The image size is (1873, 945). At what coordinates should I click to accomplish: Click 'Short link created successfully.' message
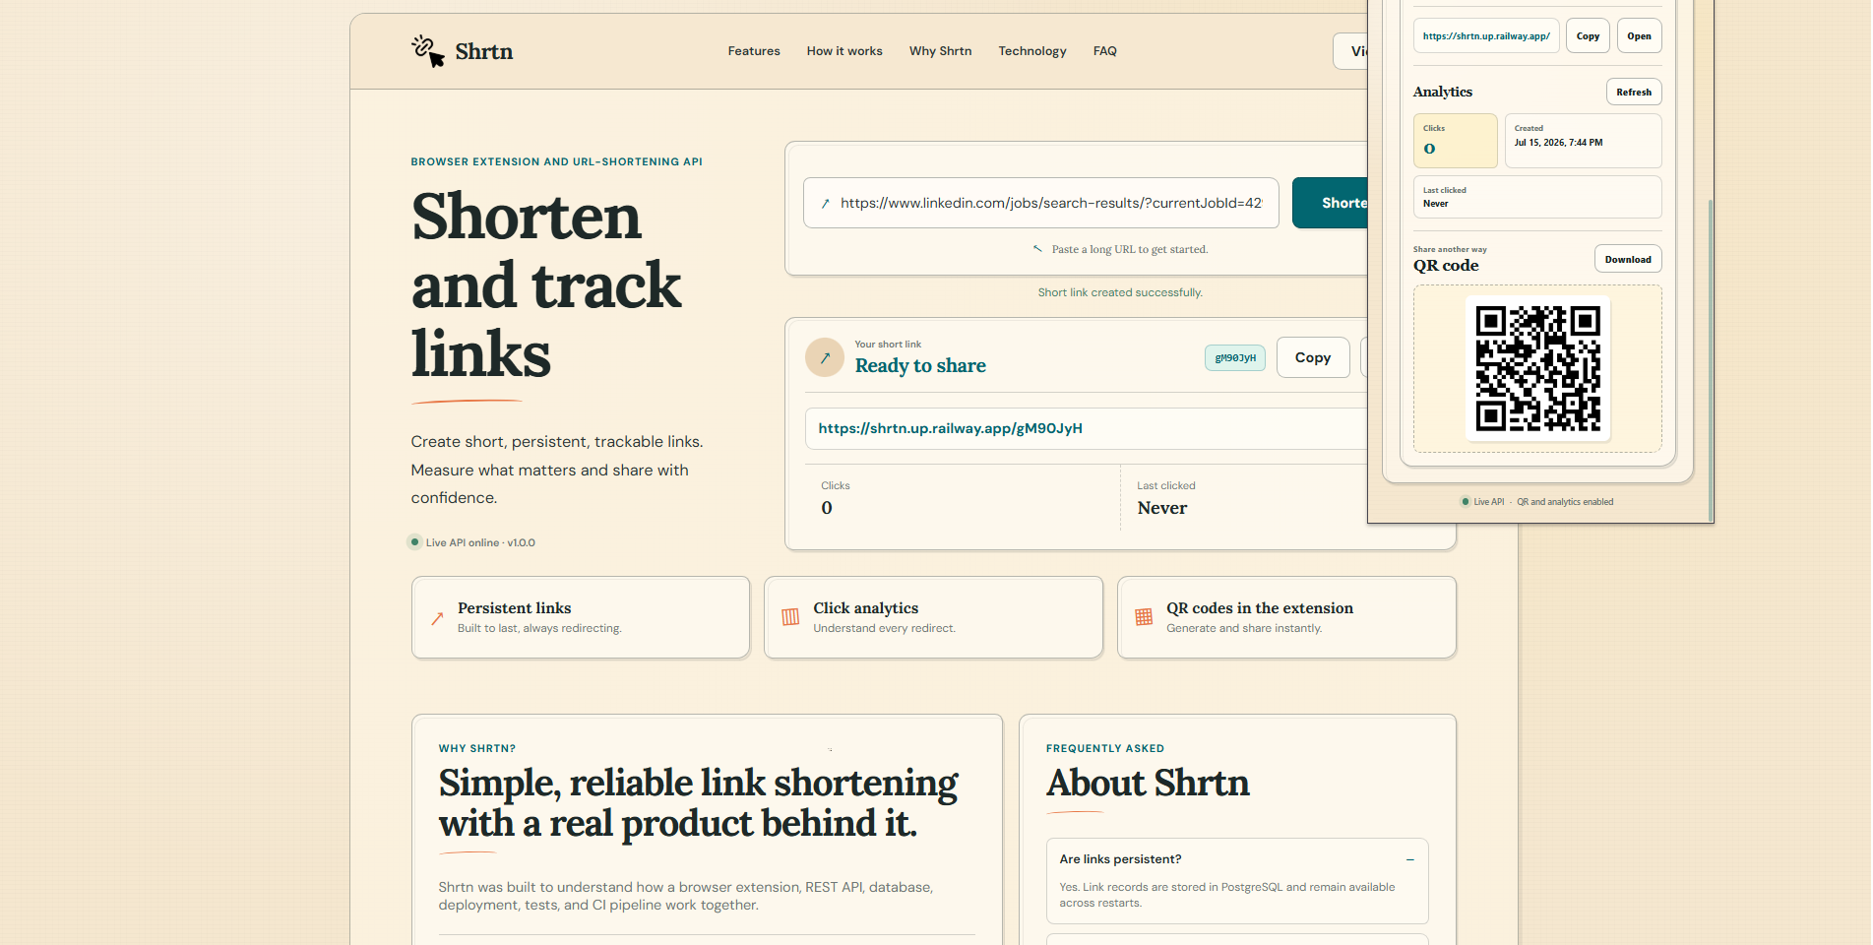coord(1120,292)
